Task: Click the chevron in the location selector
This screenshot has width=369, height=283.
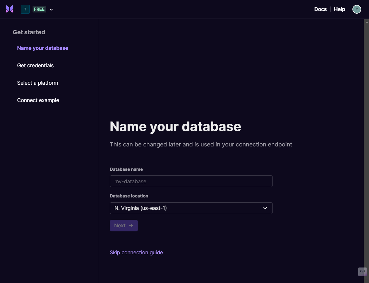Action: point(265,208)
